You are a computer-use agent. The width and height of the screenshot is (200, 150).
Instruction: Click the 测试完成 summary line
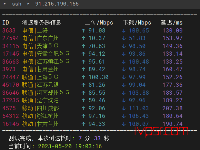point(59,138)
